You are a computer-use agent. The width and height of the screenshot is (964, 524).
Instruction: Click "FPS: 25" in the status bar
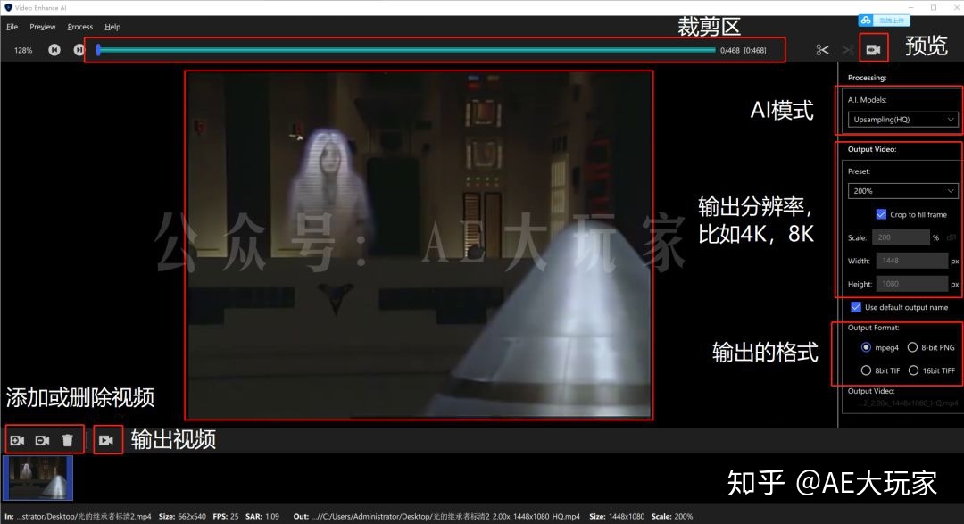click(226, 517)
